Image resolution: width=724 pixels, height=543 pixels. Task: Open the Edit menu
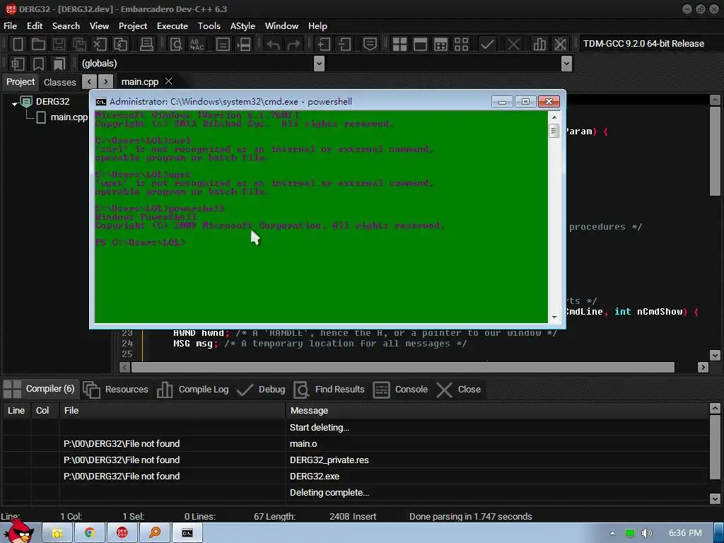click(35, 26)
